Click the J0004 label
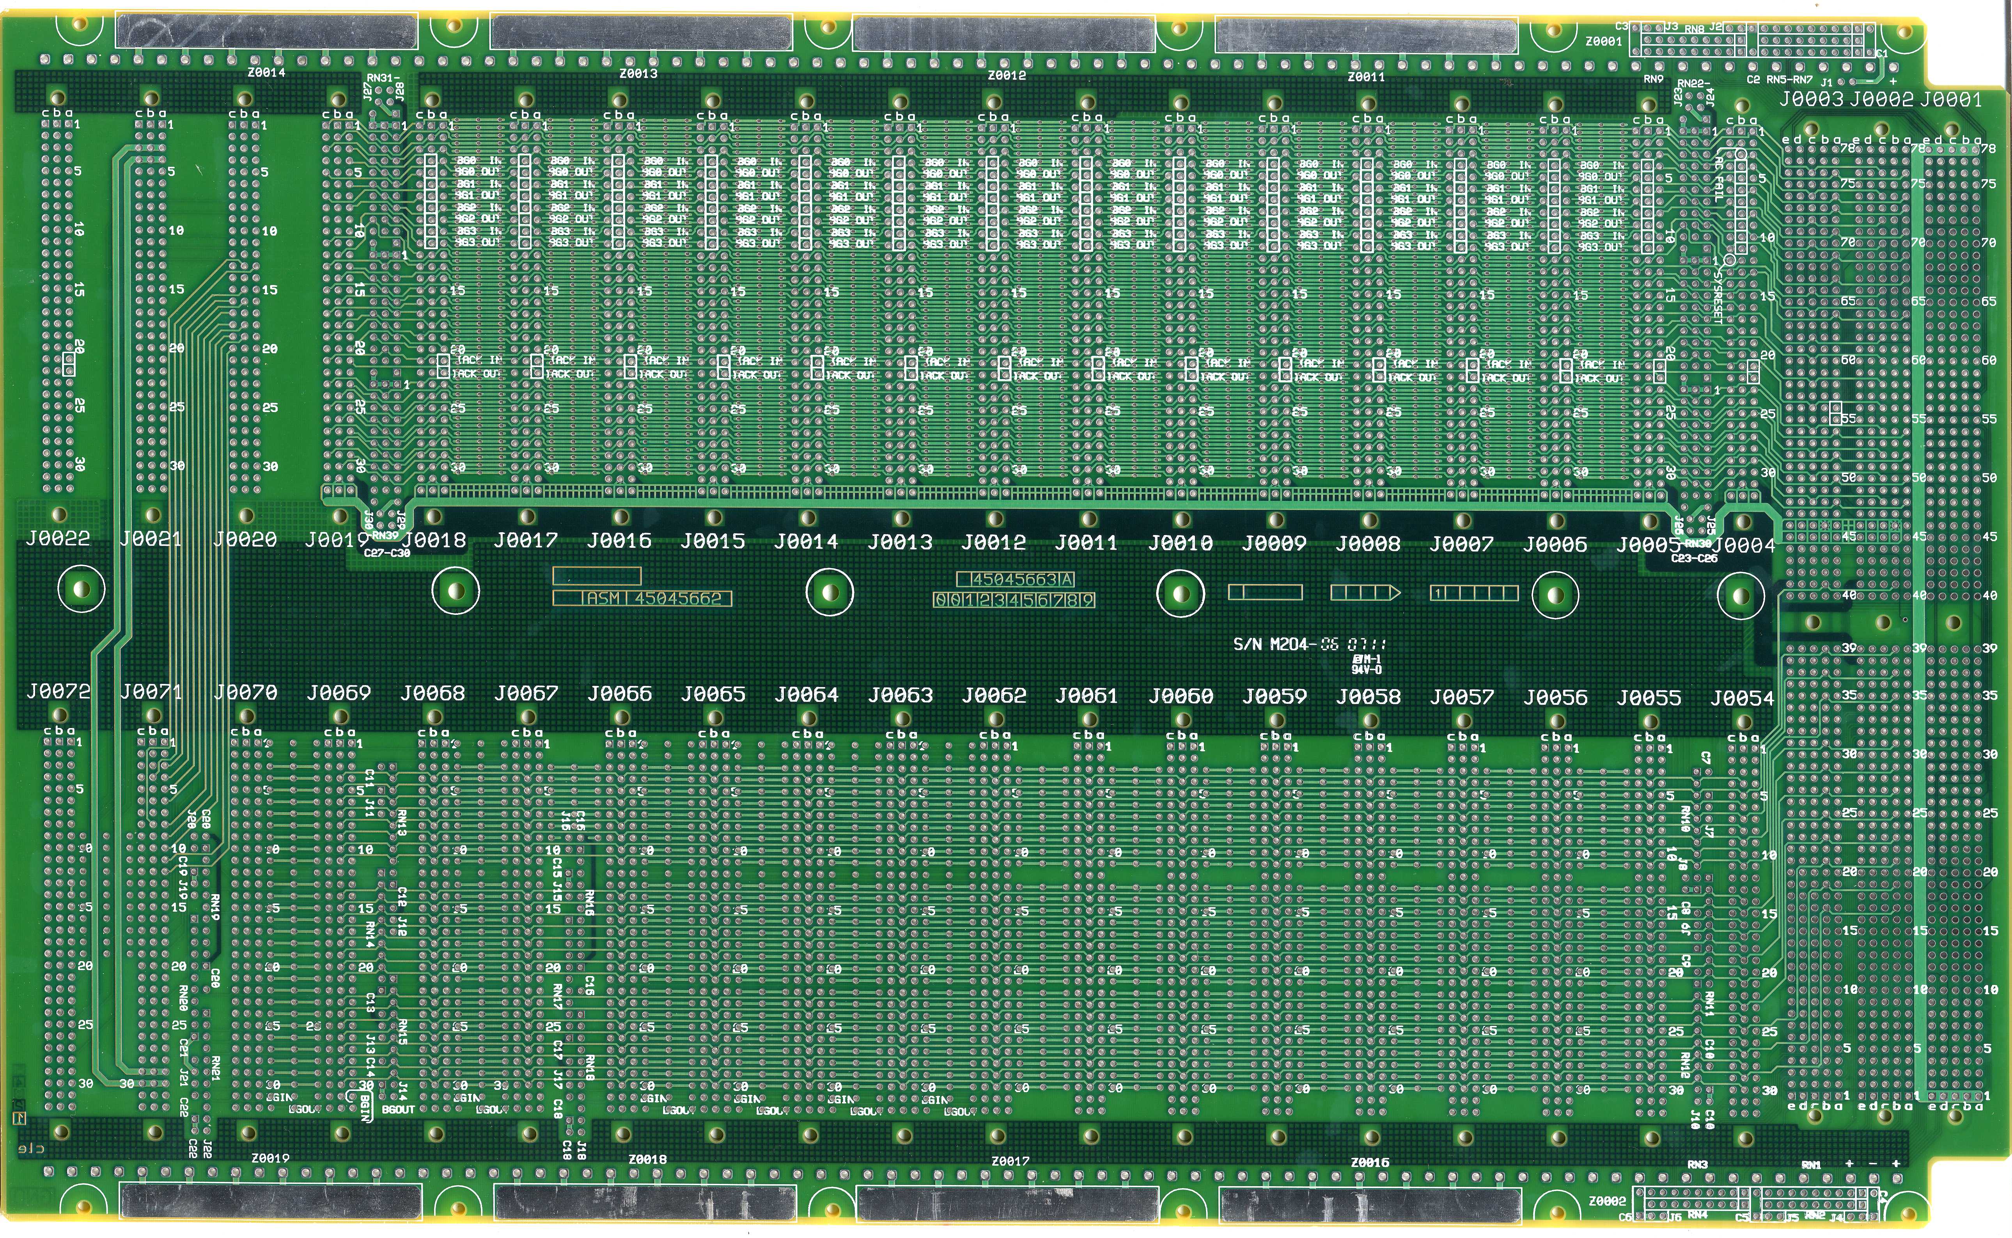The width and height of the screenshot is (2012, 1238). point(1743,545)
